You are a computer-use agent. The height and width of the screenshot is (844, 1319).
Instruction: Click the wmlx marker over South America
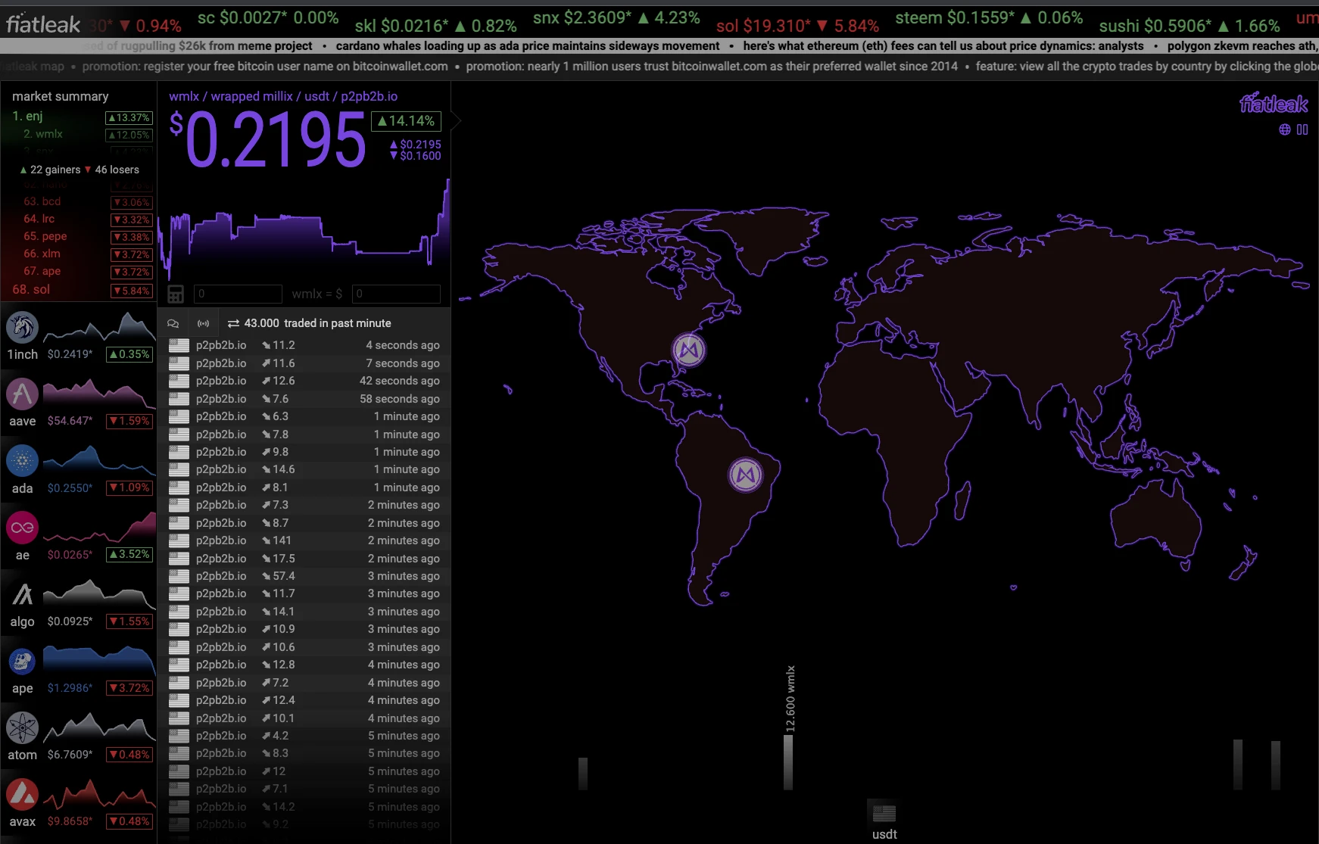(x=746, y=475)
